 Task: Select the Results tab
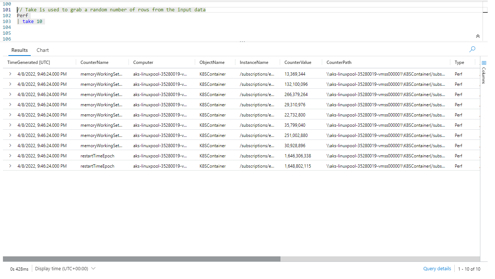pyautogui.click(x=19, y=50)
